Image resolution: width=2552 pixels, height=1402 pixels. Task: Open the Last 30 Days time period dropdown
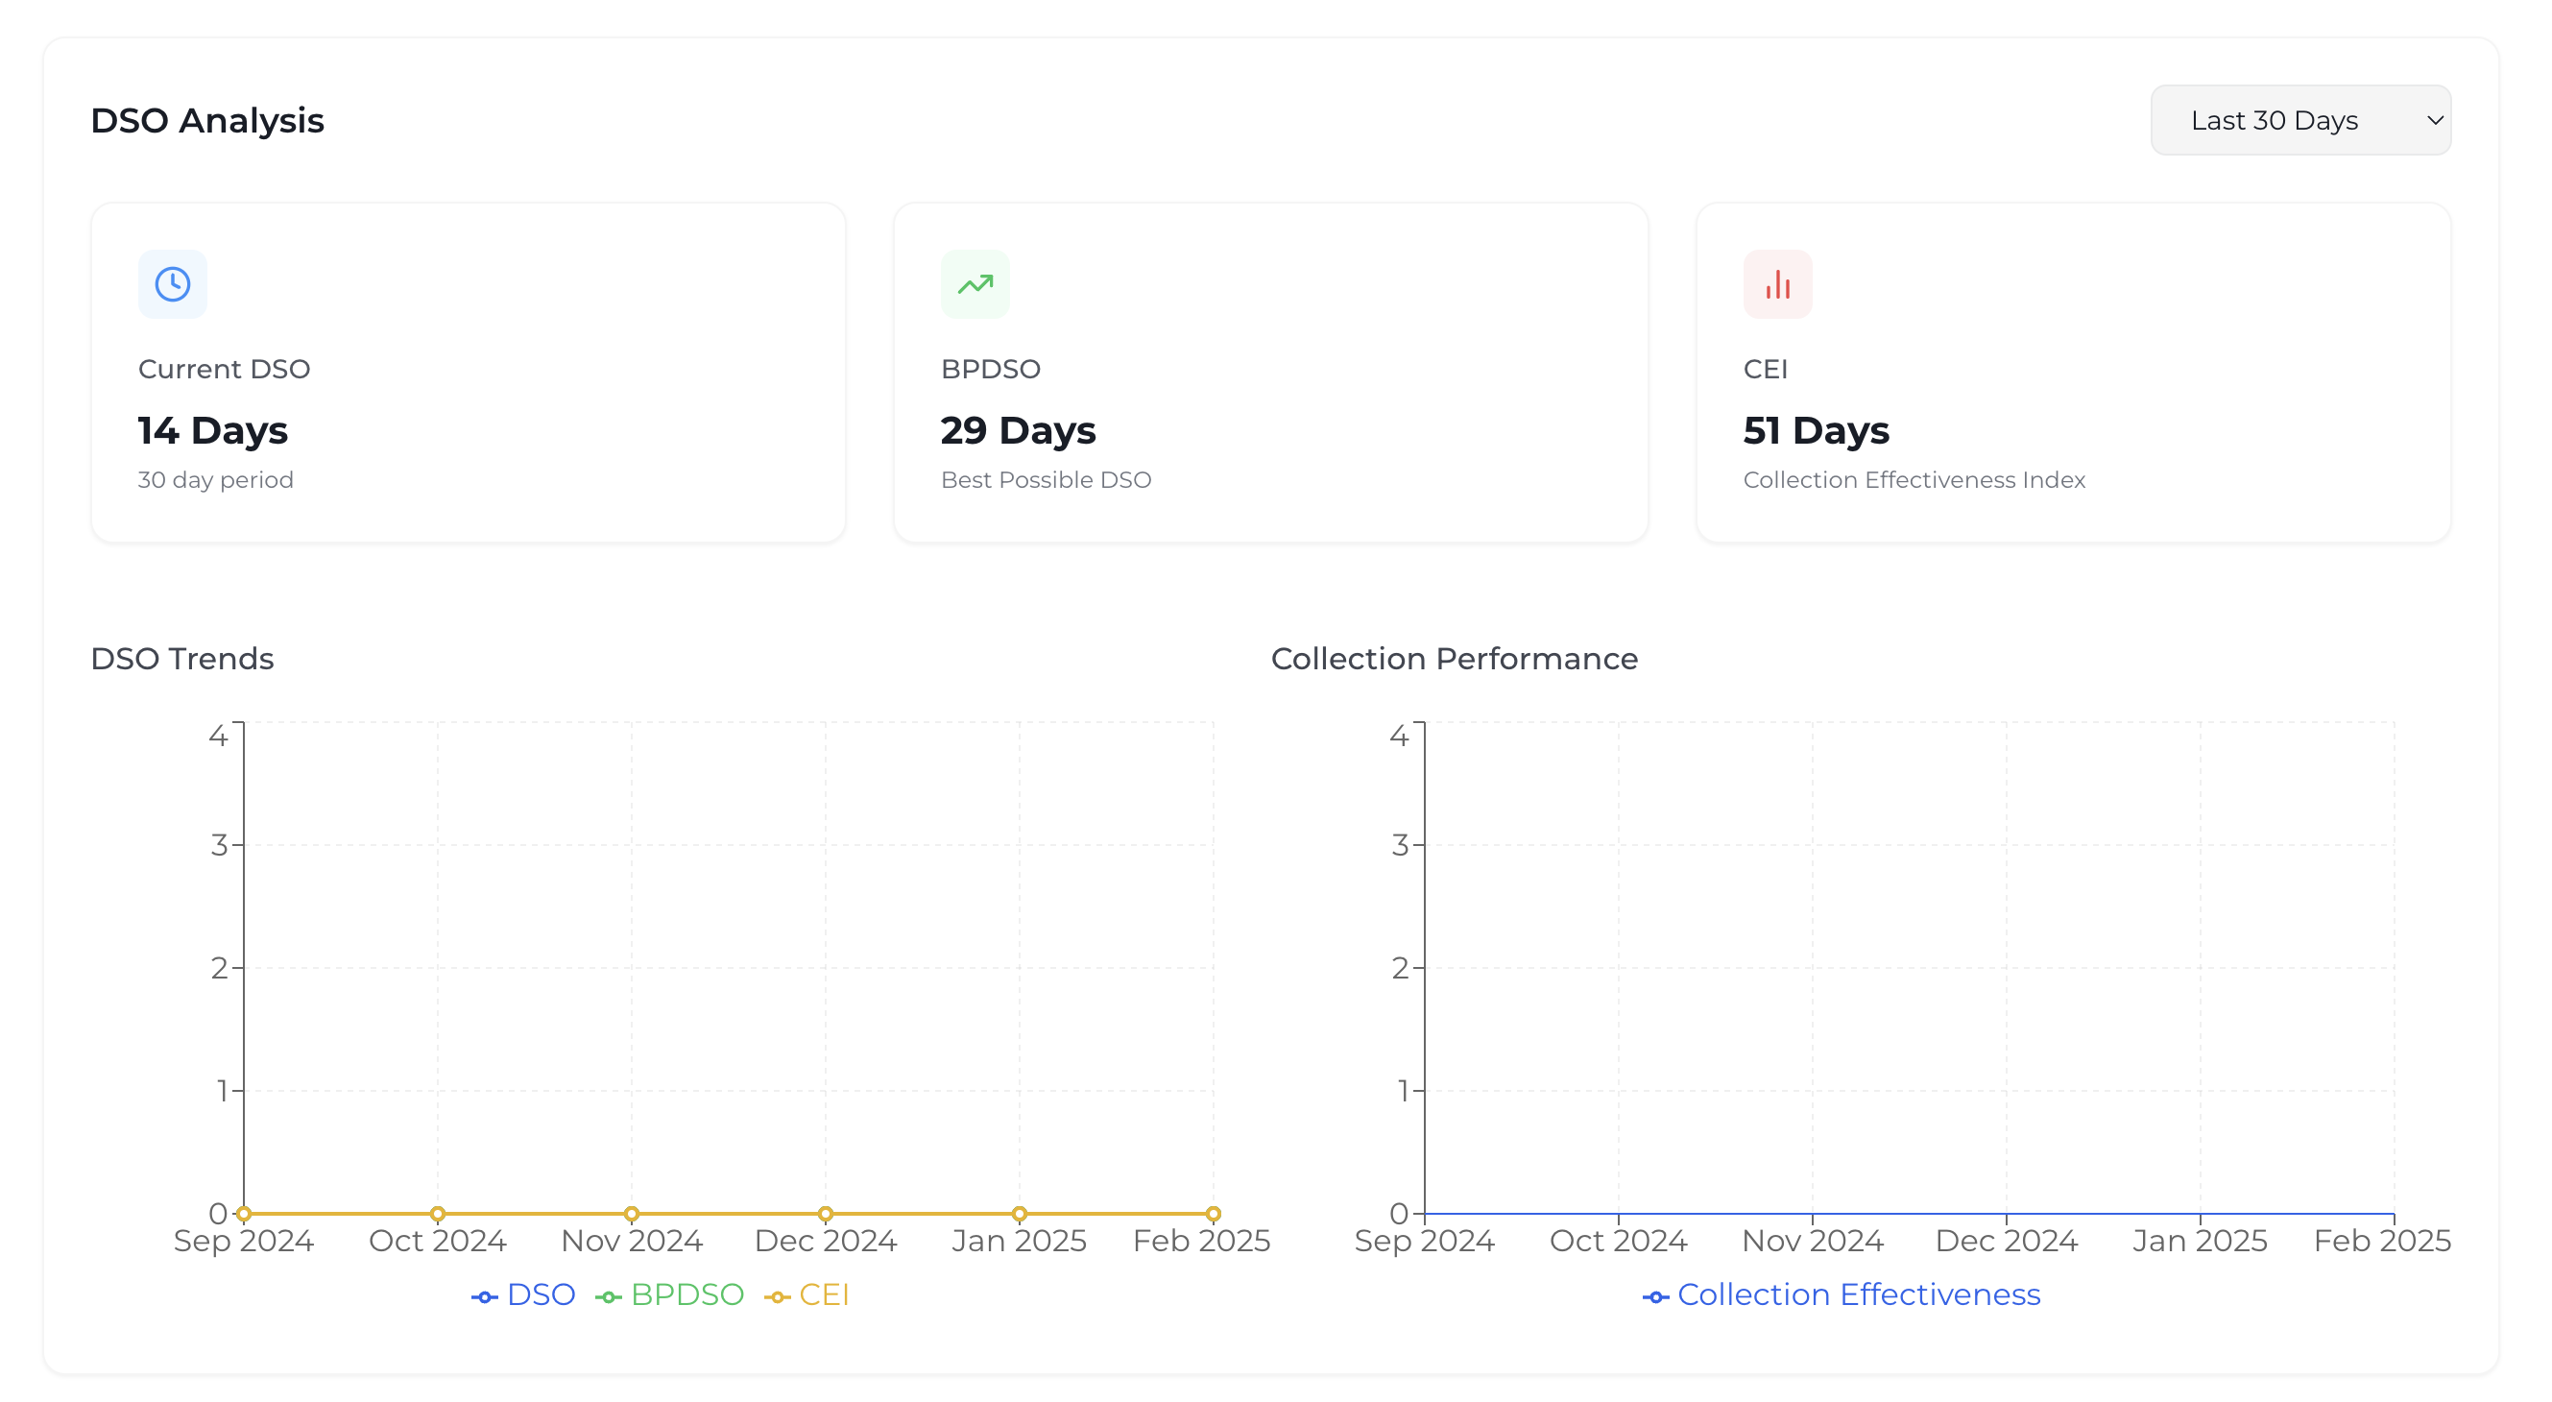tap(2300, 120)
